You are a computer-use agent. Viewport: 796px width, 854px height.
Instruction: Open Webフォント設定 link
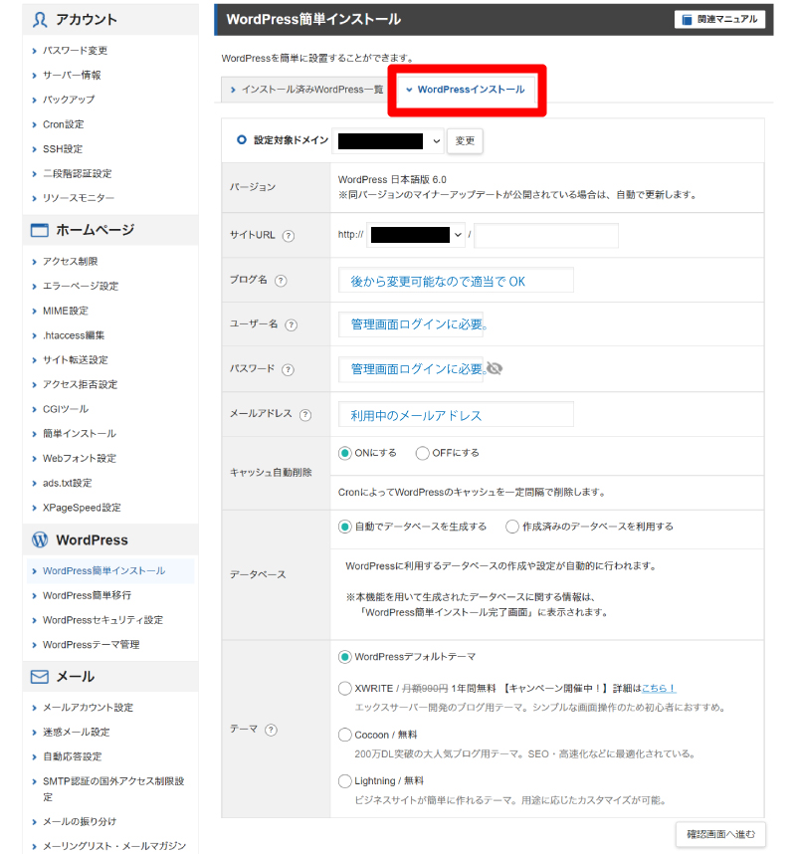tap(80, 458)
